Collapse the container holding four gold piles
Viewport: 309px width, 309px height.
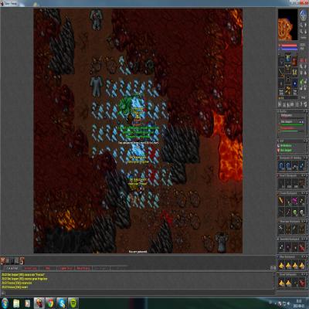click(x=304, y=256)
